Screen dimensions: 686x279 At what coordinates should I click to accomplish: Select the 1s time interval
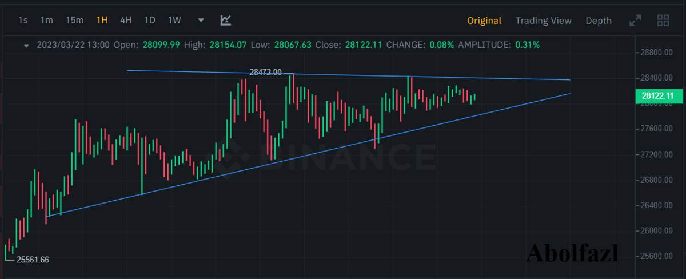tap(23, 21)
